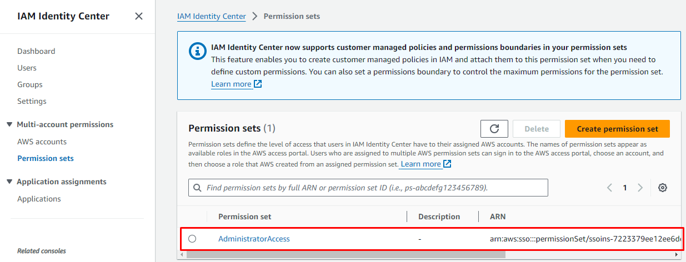Click IAM Identity Center breadcrumb link

click(211, 16)
